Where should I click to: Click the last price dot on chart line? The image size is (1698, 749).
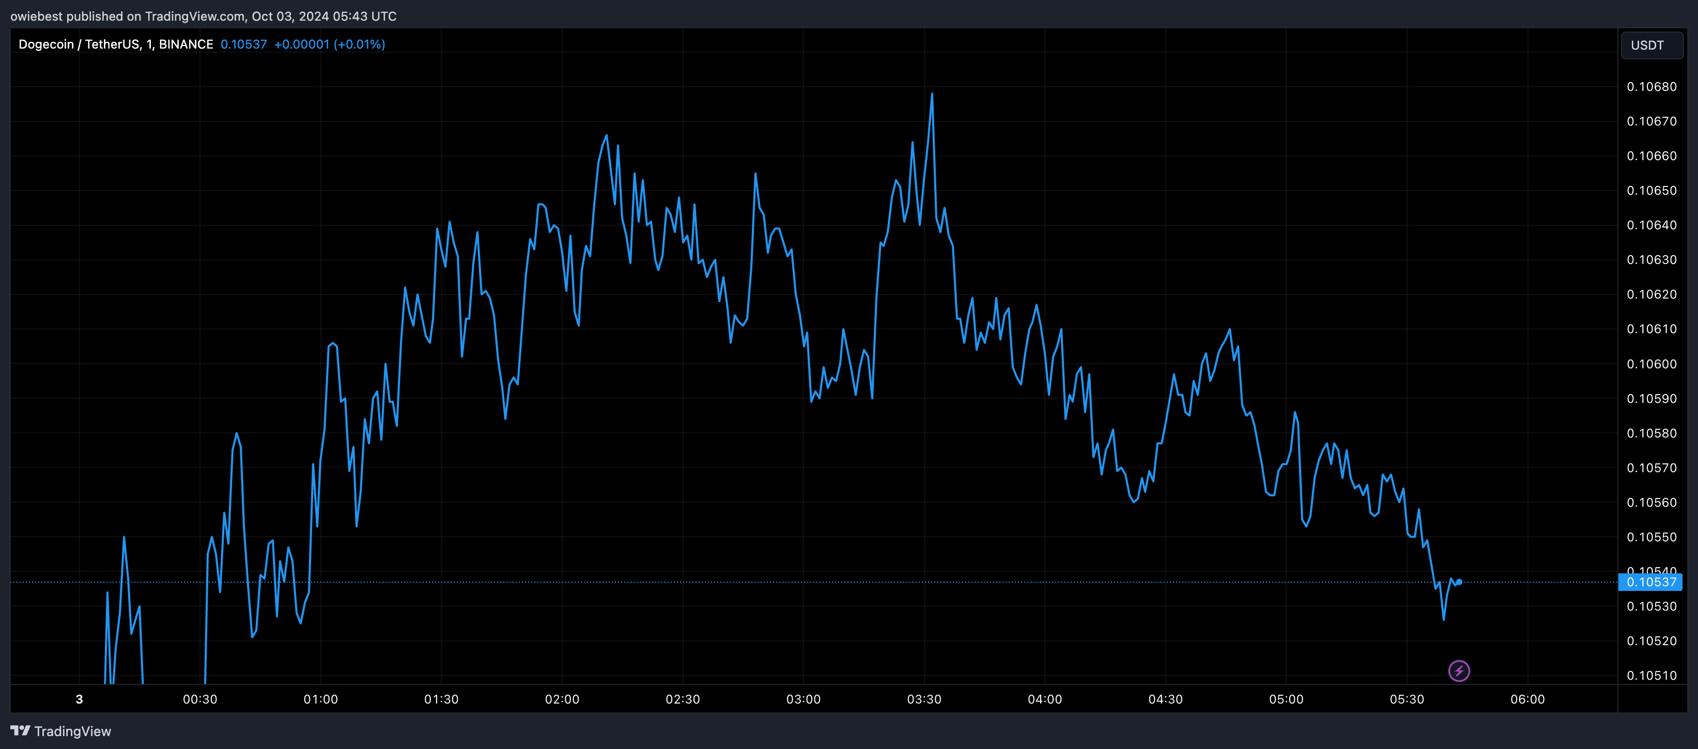tap(1459, 582)
